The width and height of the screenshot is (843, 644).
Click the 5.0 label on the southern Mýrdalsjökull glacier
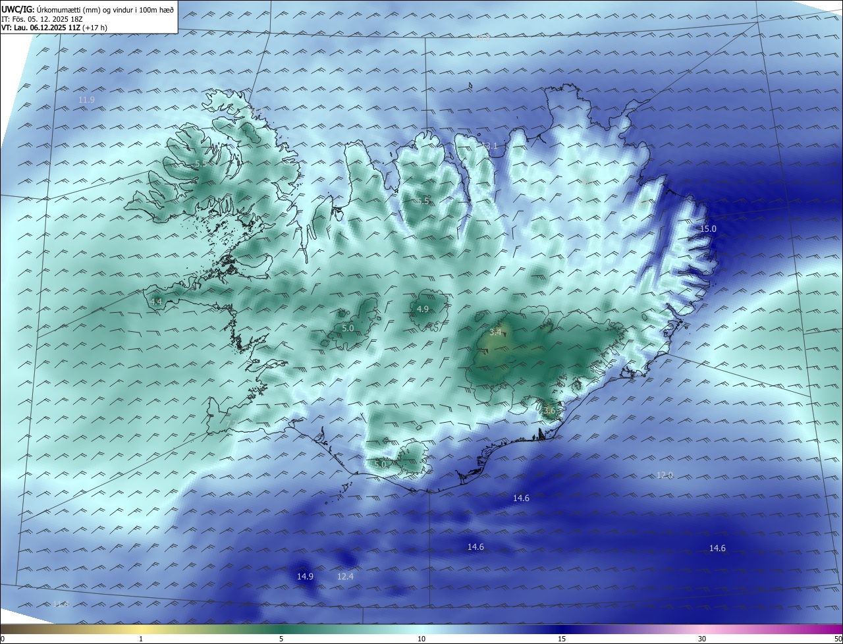pyautogui.click(x=380, y=464)
